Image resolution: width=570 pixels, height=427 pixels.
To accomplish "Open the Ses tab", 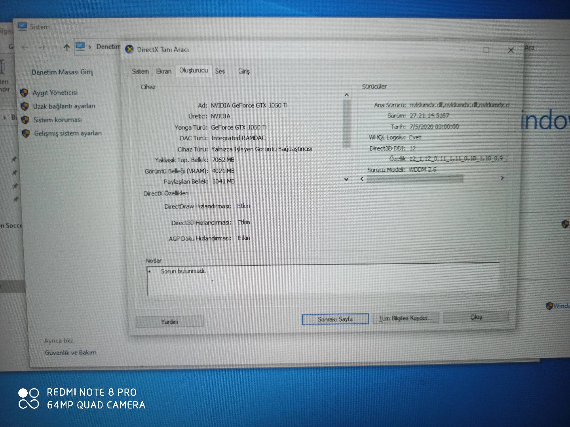I will 220,71.
